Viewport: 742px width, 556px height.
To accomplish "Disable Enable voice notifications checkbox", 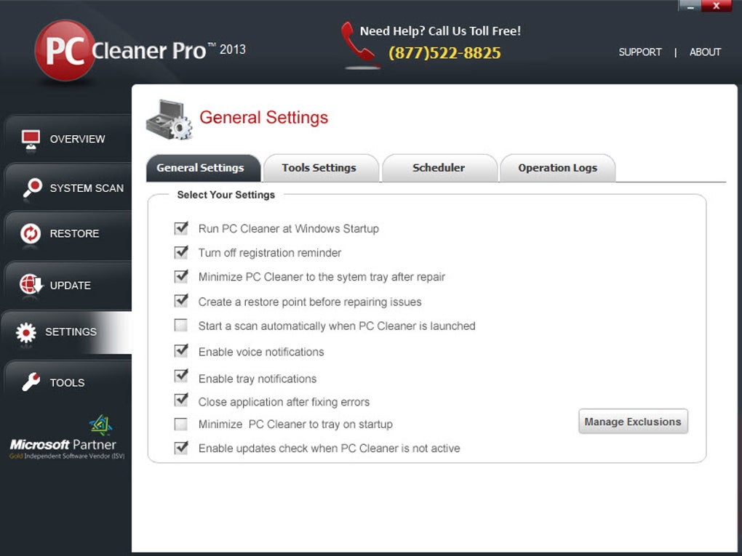I will pyautogui.click(x=181, y=351).
